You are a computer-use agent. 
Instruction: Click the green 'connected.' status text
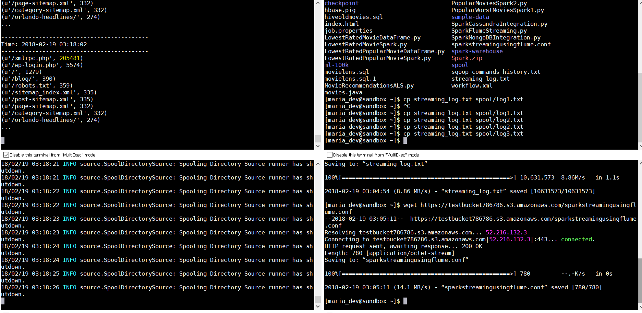click(x=578, y=239)
